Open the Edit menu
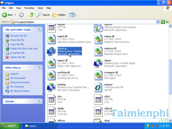Screen dimensions: 172x129 pyautogui.click(x=11, y=8)
